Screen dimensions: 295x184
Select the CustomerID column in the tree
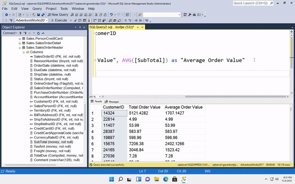pyautogui.click(x=56, y=102)
